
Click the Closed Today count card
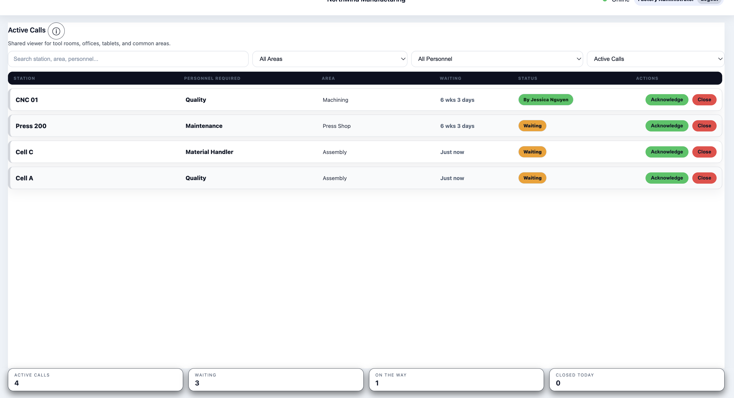(x=637, y=380)
